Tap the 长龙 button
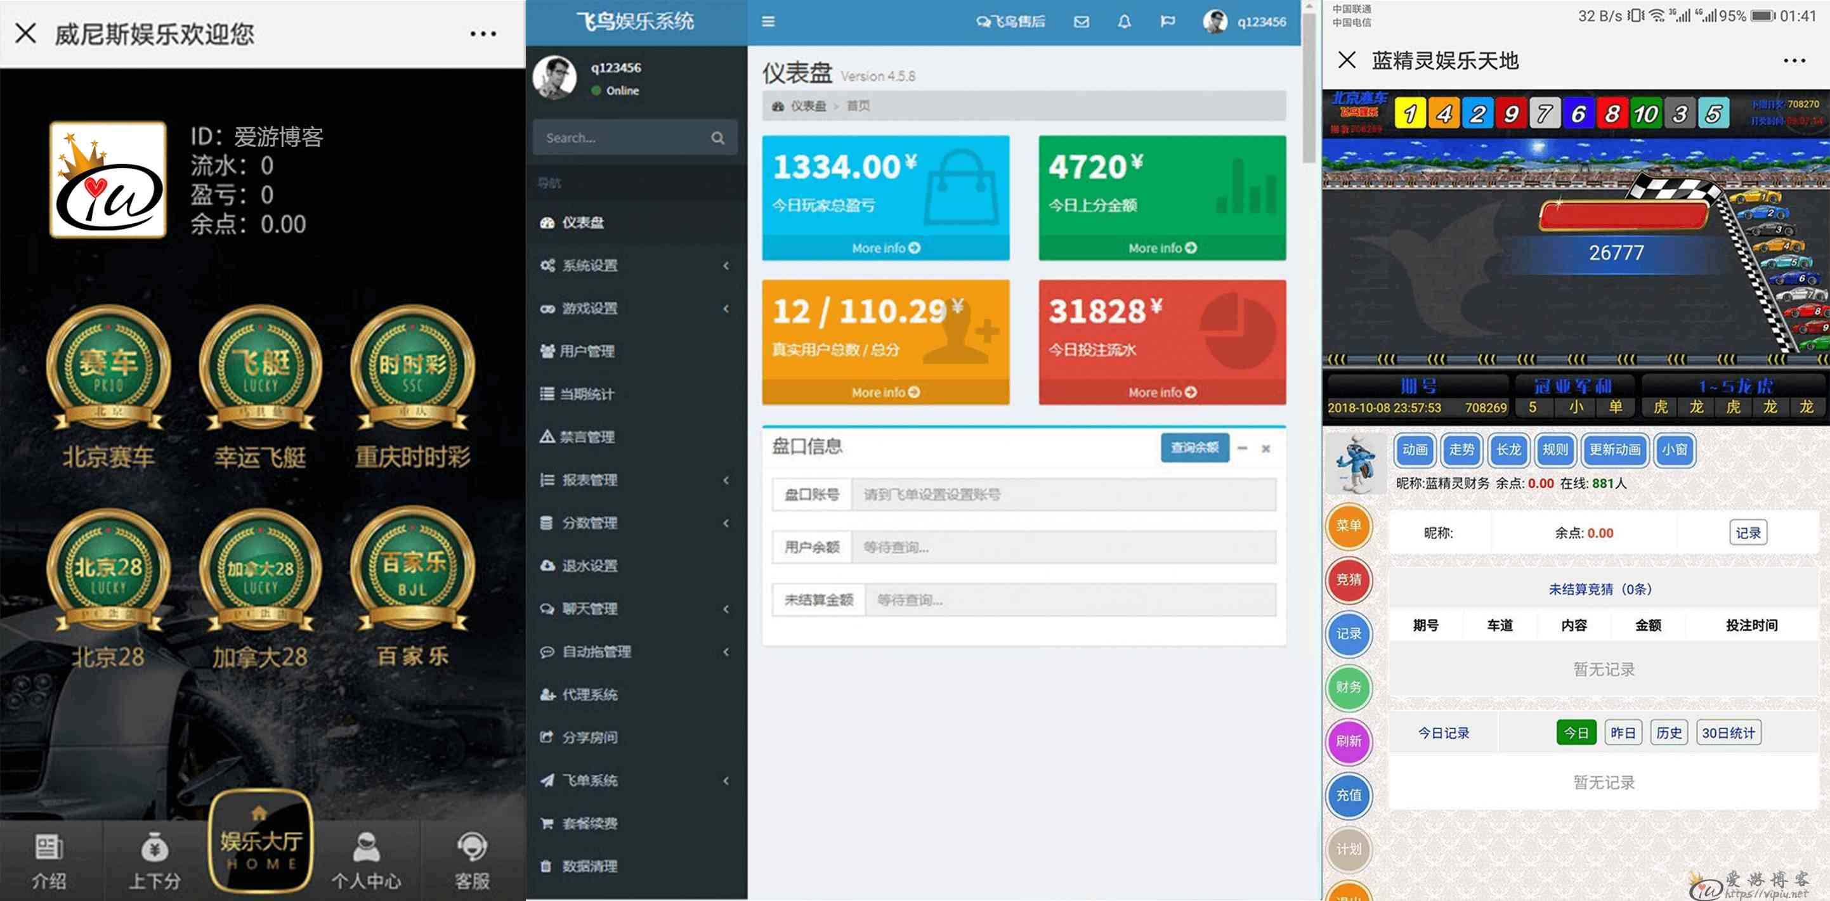Image resolution: width=1830 pixels, height=901 pixels. [x=1508, y=450]
